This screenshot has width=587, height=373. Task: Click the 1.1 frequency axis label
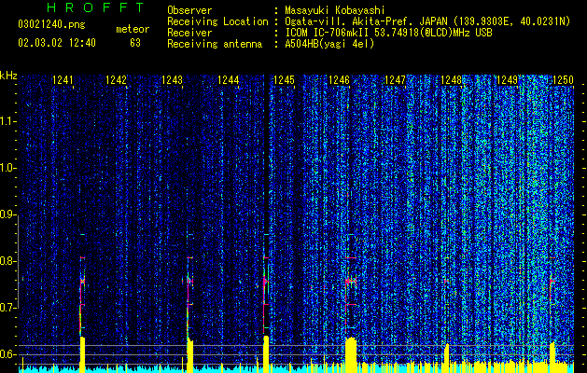(8, 121)
